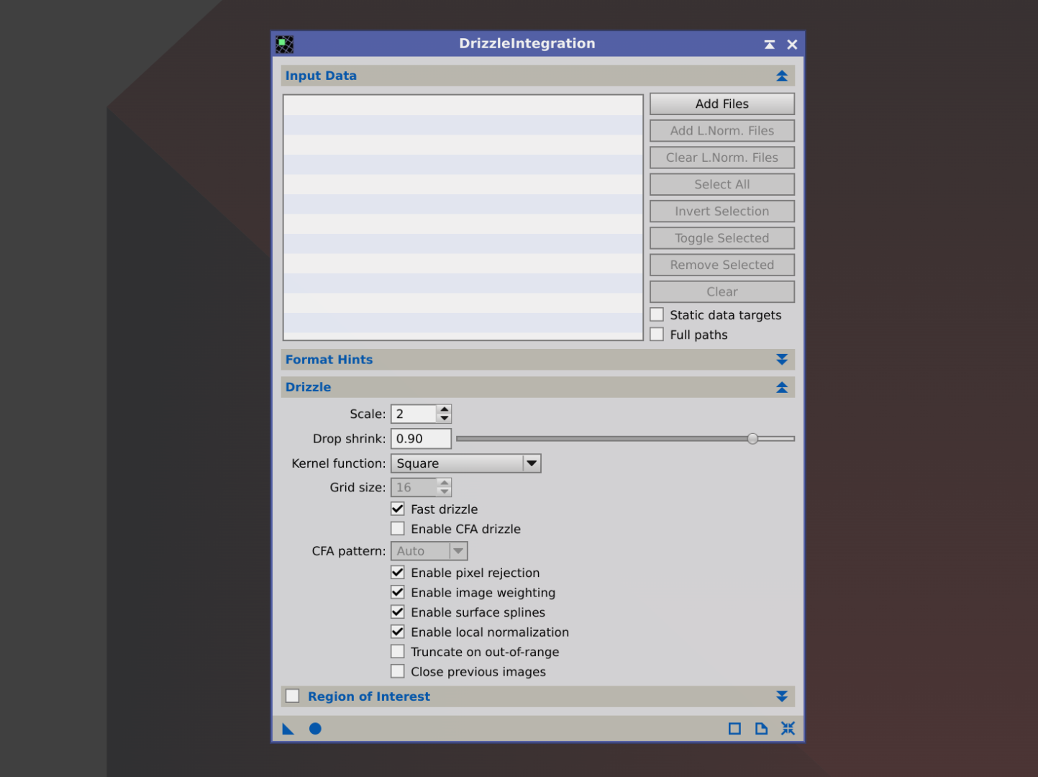
Task: Click the Remove Selected button
Action: click(722, 265)
